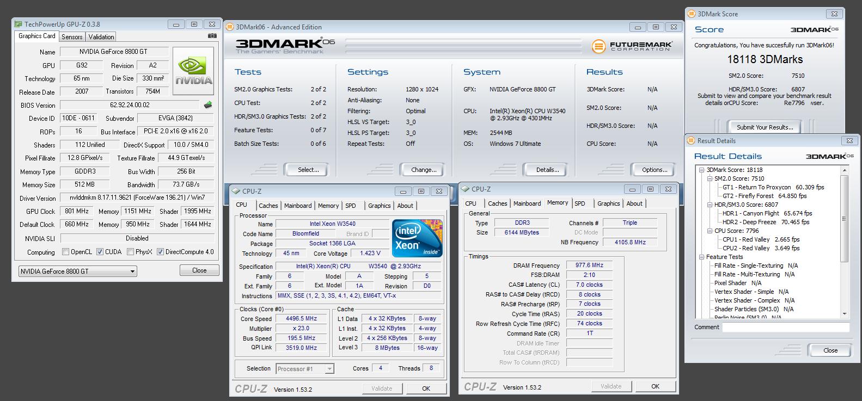Click Submit Your Results... button

tap(765, 127)
